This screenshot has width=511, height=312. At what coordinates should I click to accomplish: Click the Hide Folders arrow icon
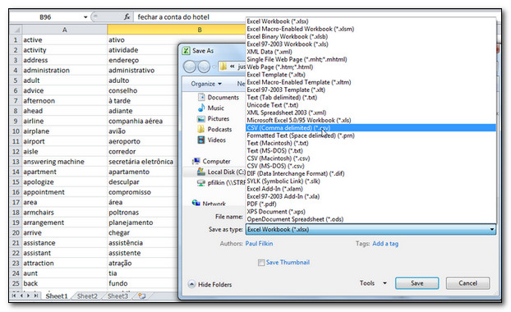[x=192, y=284]
